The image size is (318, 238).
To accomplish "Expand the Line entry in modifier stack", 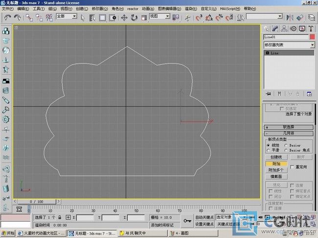I will (267, 53).
